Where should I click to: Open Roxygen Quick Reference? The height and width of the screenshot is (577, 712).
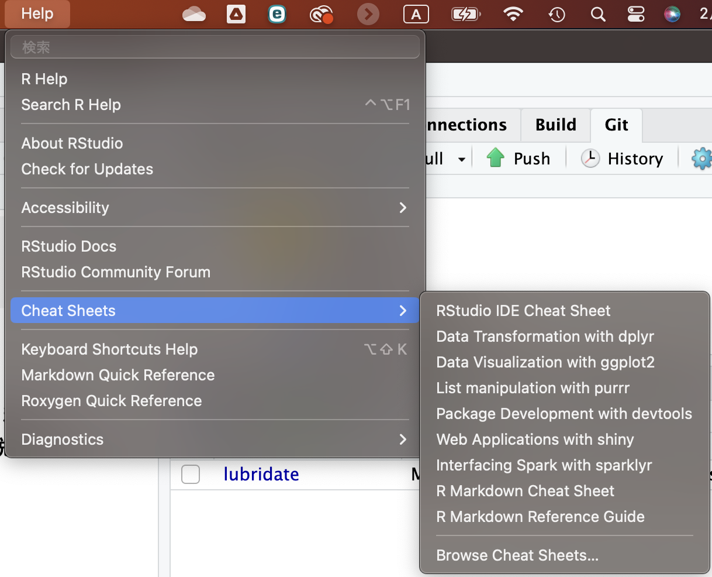[215, 401]
